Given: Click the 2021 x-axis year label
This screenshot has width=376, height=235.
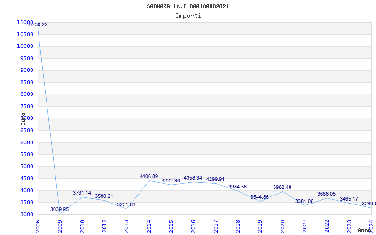Looking at the screenshot, I should tap(305, 227).
